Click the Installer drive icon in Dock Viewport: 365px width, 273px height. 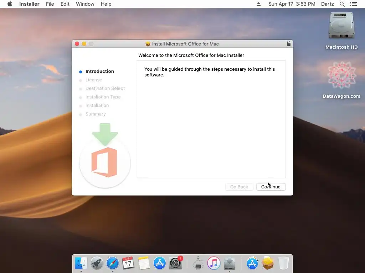(229, 263)
